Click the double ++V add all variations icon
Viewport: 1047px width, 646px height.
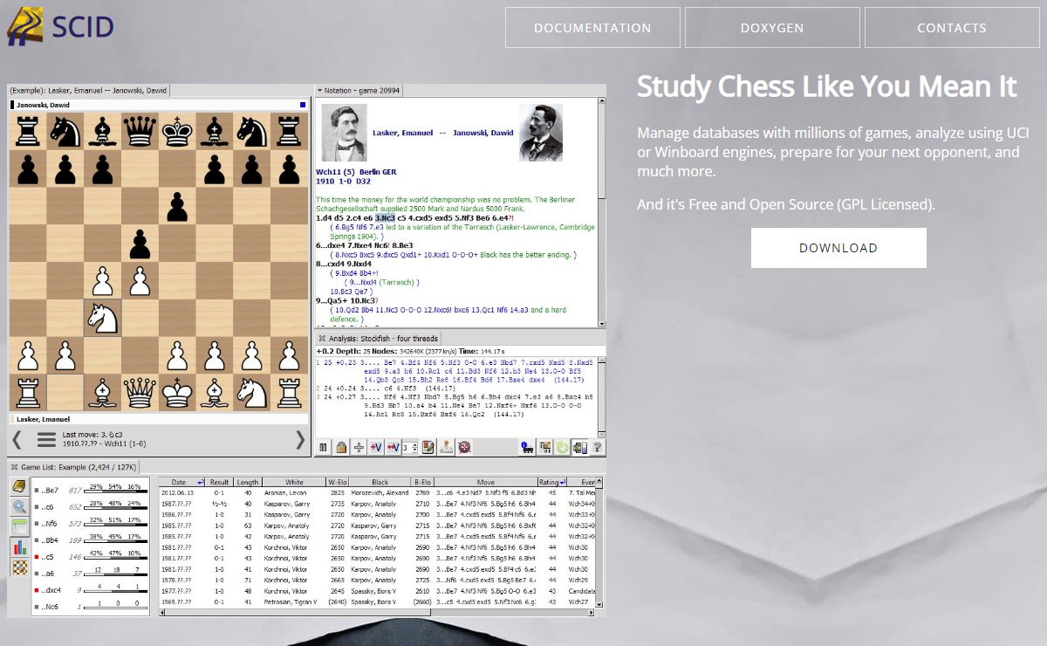tap(393, 447)
